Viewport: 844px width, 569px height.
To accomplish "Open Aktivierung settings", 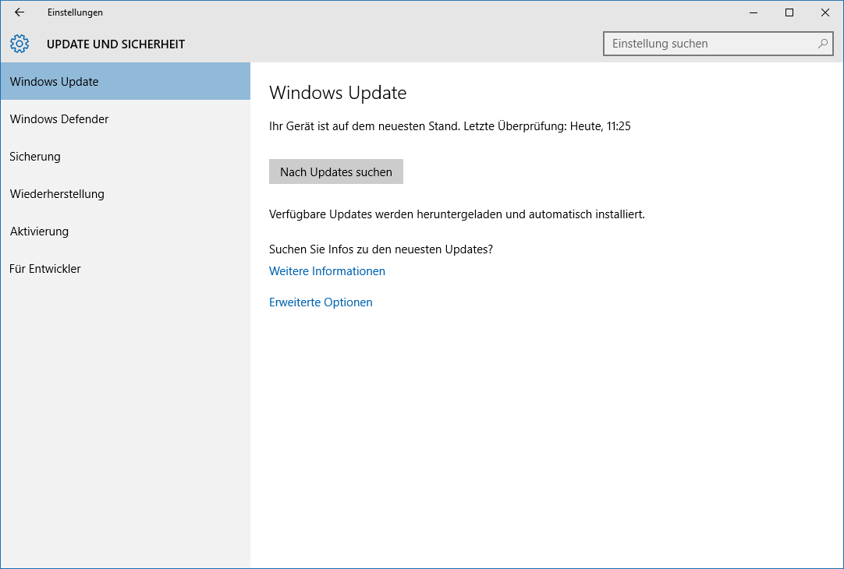I will [126, 231].
